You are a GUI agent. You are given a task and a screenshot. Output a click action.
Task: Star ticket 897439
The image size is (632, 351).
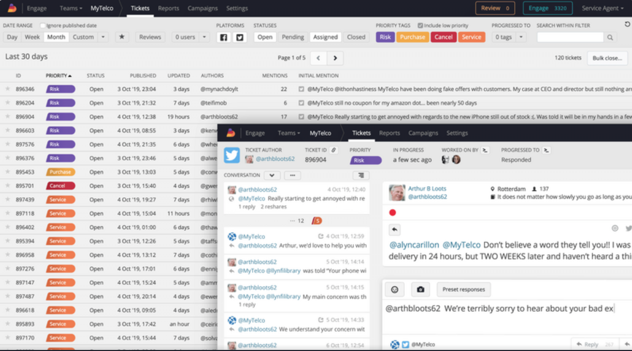click(7, 200)
